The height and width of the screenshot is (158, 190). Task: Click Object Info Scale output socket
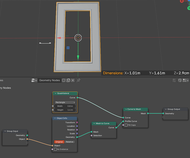[77, 133]
